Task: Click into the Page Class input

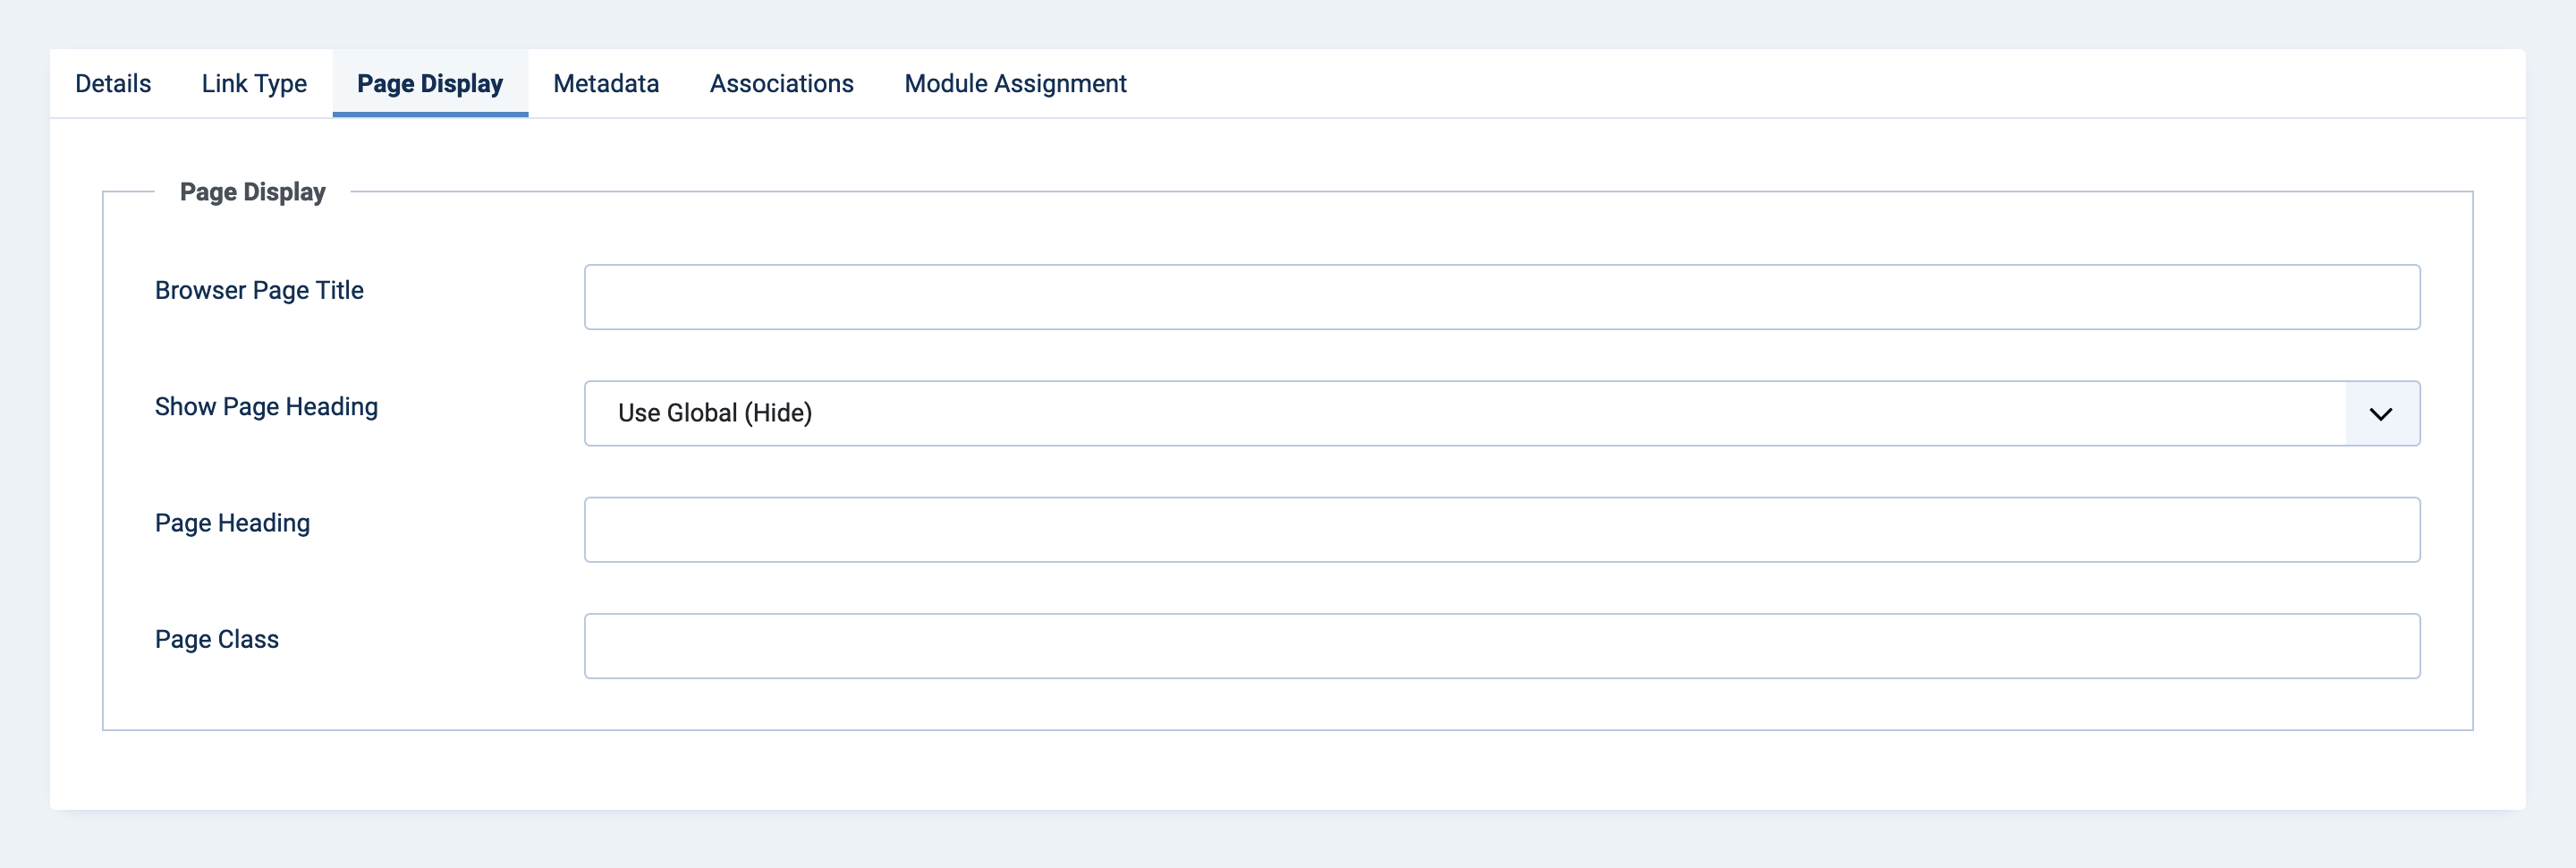Action: pos(1501,646)
